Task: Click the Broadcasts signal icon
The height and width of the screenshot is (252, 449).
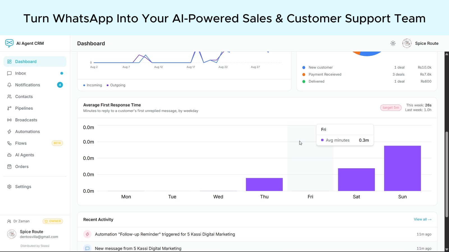Action: [x=9, y=120]
